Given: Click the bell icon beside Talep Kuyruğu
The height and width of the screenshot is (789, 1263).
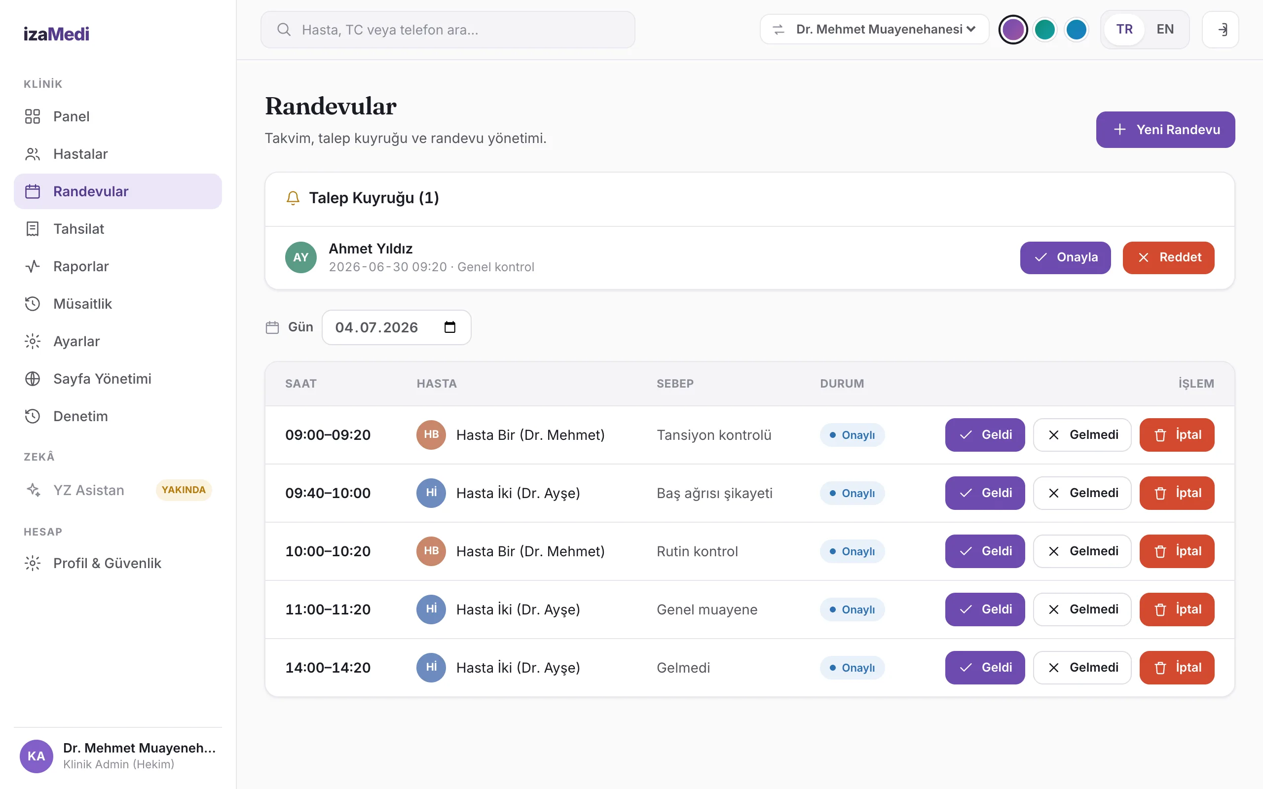Looking at the screenshot, I should [293, 198].
